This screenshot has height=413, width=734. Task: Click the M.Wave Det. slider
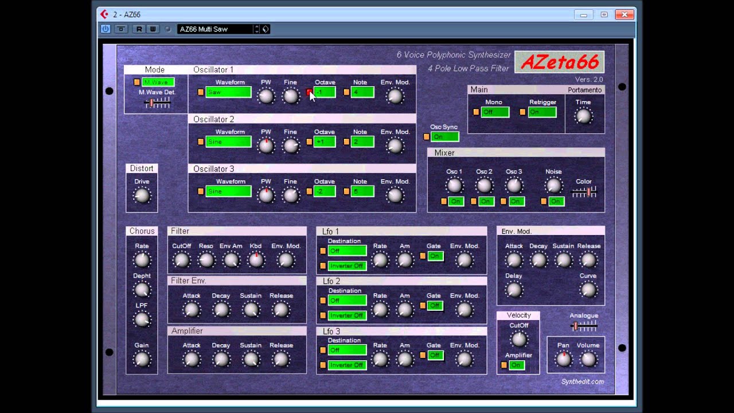click(x=157, y=103)
